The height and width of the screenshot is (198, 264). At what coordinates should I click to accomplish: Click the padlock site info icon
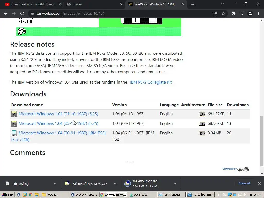pyautogui.click(x=32, y=13)
